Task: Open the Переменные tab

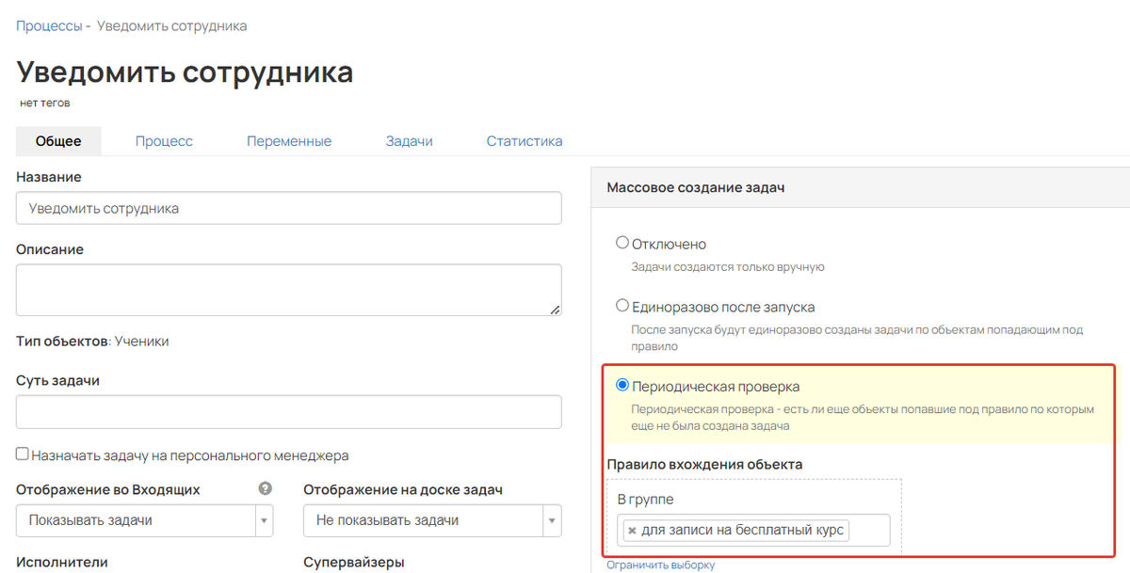Action: pos(289,141)
